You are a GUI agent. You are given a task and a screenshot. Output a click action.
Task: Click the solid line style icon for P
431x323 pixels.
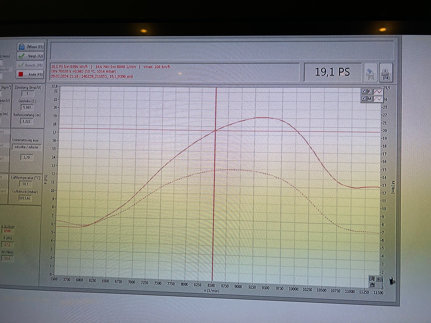click(x=378, y=92)
